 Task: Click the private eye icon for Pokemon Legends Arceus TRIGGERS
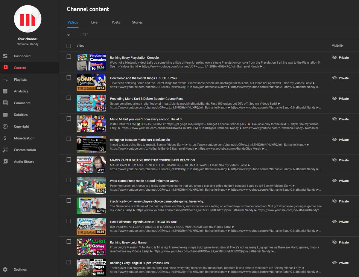pos(334,222)
